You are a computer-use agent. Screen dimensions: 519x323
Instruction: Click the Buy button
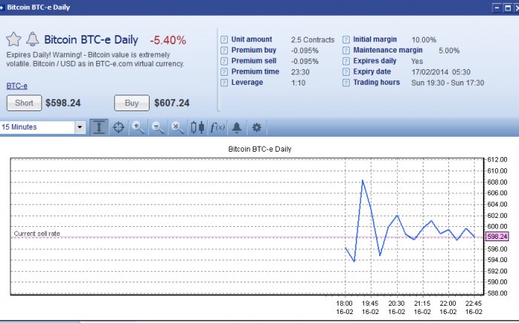click(x=132, y=103)
